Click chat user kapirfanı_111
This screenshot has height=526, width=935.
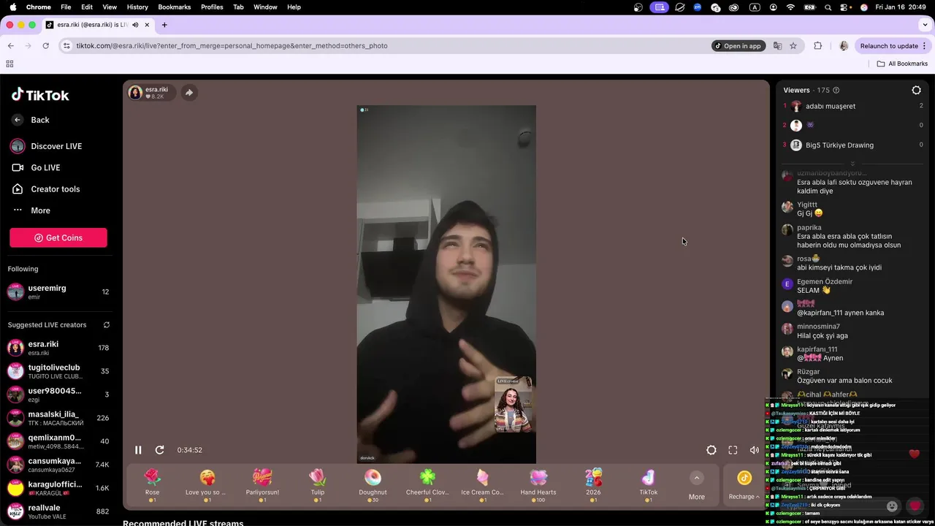817,349
